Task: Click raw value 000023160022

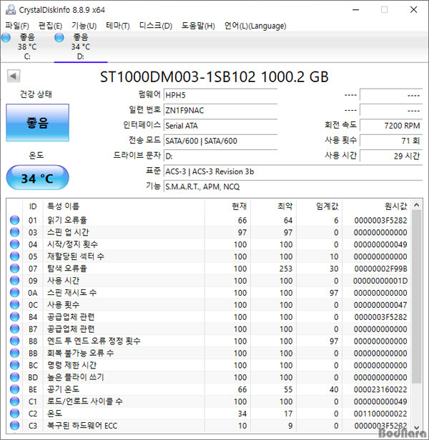Action: coord(380,389)
